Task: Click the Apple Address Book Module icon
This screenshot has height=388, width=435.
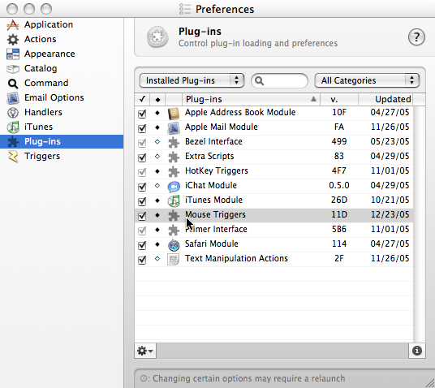Action: pos(174,114)
